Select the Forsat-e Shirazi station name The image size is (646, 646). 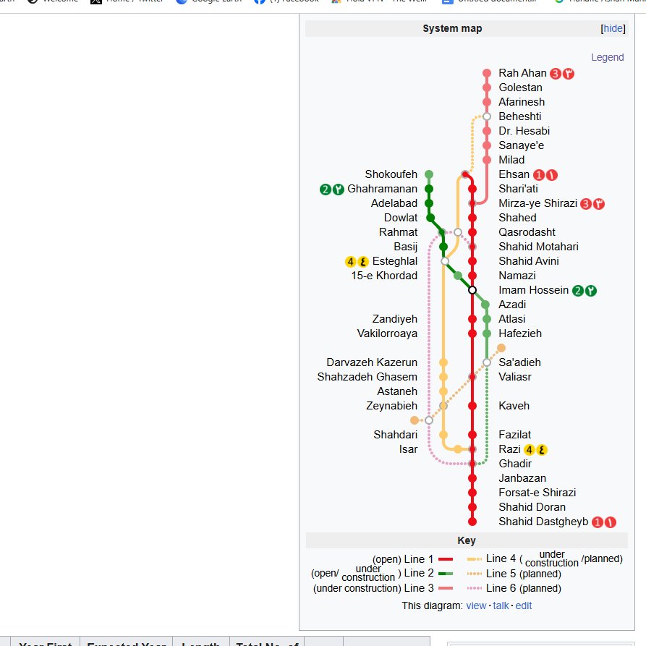pyautogui.click(x=537, y=493)
